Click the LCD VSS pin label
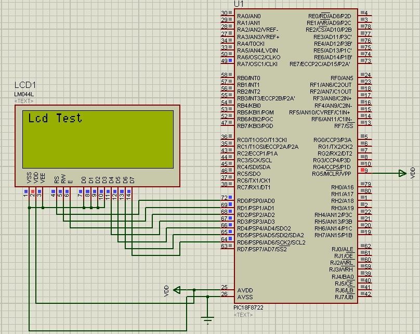 [29, 178]
